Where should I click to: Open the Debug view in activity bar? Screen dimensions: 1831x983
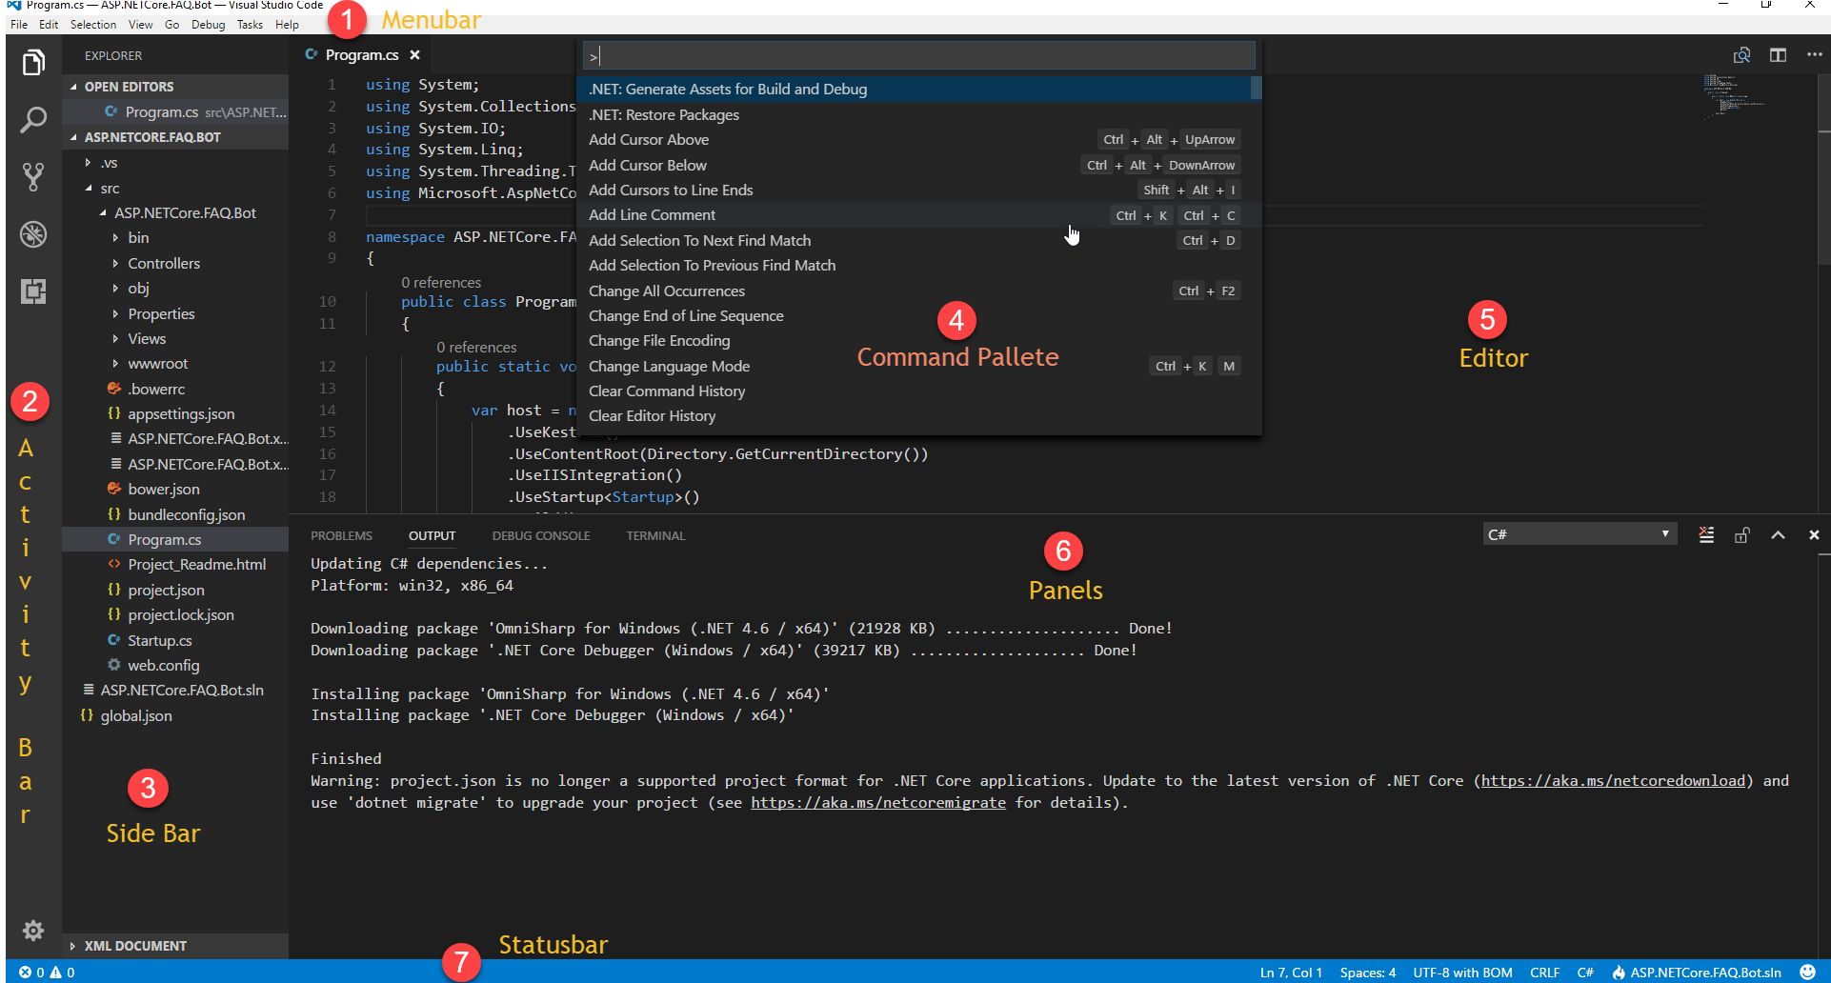pos(33,234)
